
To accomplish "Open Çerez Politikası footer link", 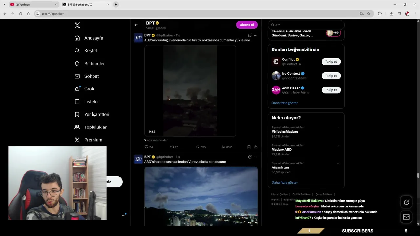I will point(324,194).
